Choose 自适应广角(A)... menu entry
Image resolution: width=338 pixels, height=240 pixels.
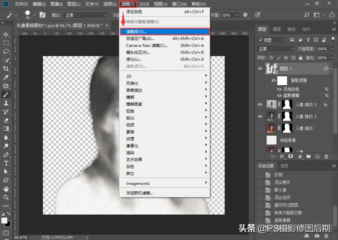[x=165, y=39]
